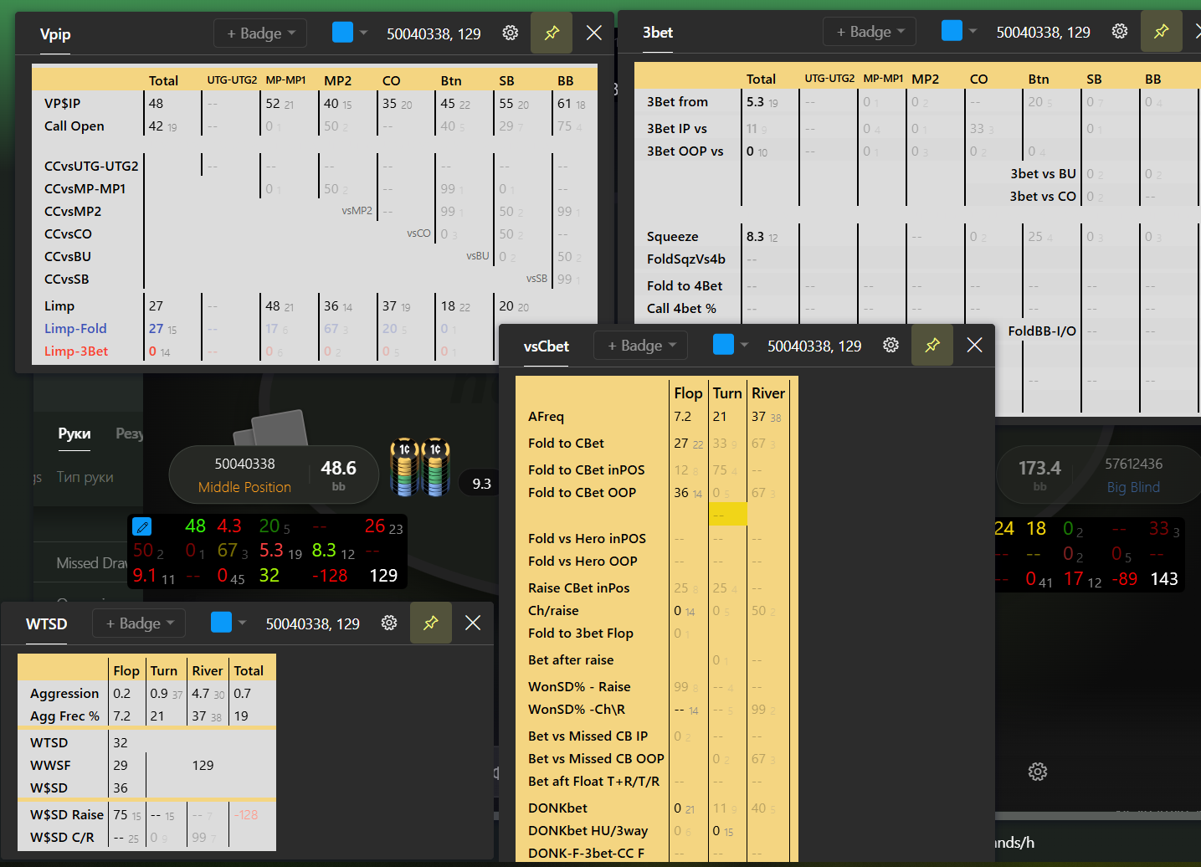Viewport: 1201px width, 867px height.
Task: Click the DONKbet row label
Action: [x=557, y=808]
